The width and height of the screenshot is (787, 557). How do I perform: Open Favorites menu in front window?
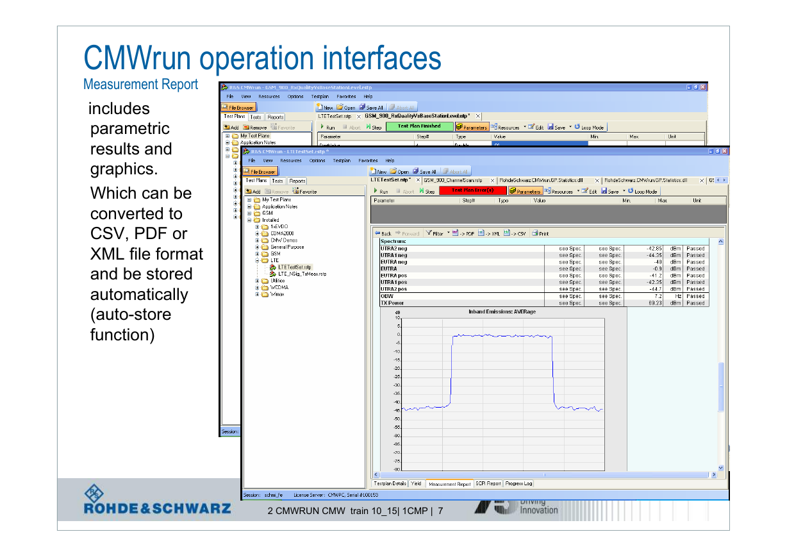point(368,160)
